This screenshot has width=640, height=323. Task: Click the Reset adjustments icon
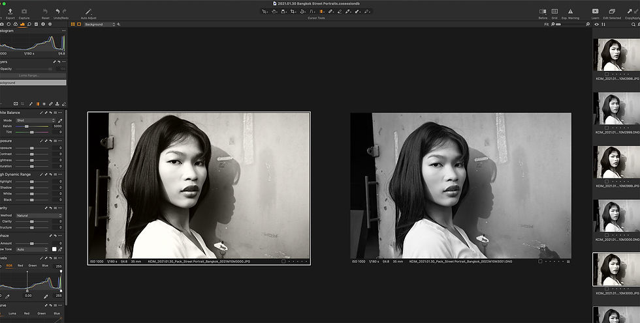(45, 11)
